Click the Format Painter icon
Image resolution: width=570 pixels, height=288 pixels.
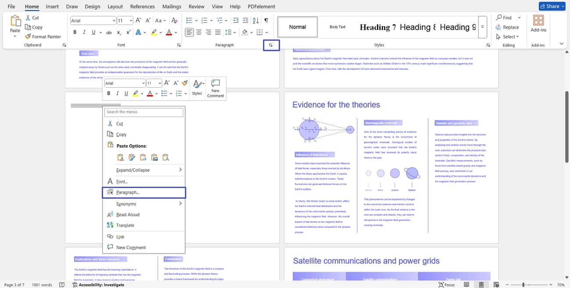tap(28, 37)
